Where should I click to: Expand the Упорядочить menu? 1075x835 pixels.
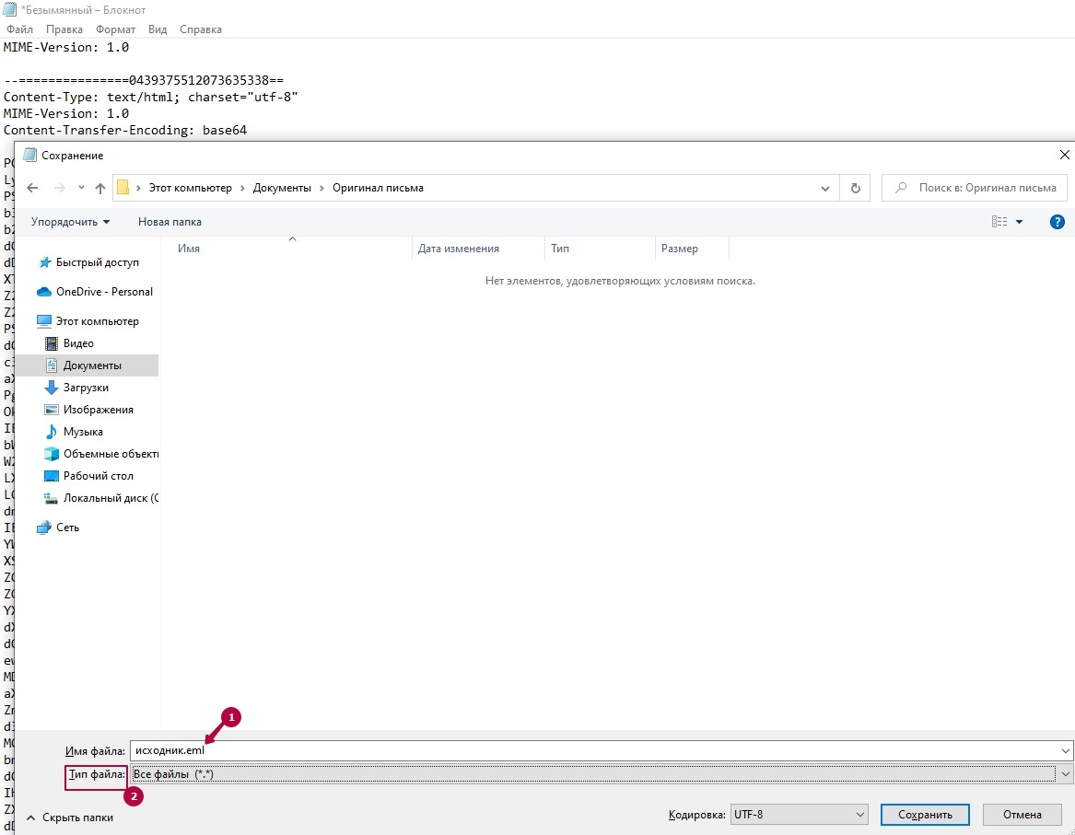tap(70, 222)
